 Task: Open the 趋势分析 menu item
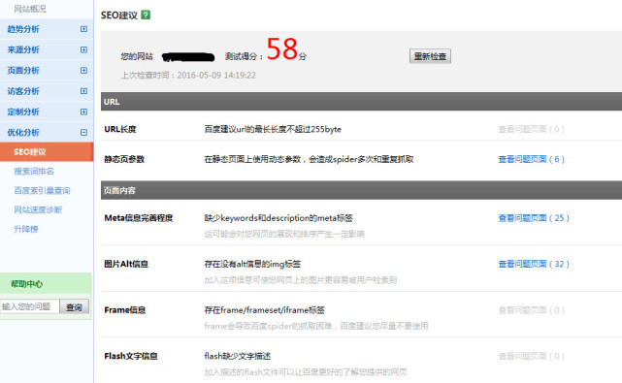tap(23, 29)
